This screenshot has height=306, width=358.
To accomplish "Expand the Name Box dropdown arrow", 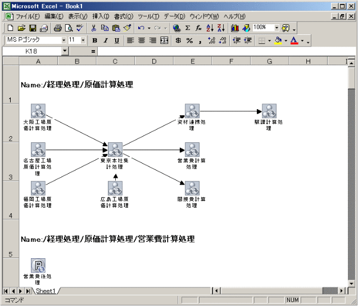I will (x=65, y=51).
